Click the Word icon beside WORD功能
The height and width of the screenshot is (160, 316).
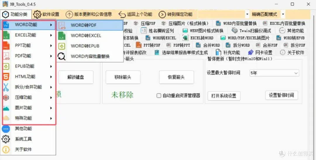(6, 25)
